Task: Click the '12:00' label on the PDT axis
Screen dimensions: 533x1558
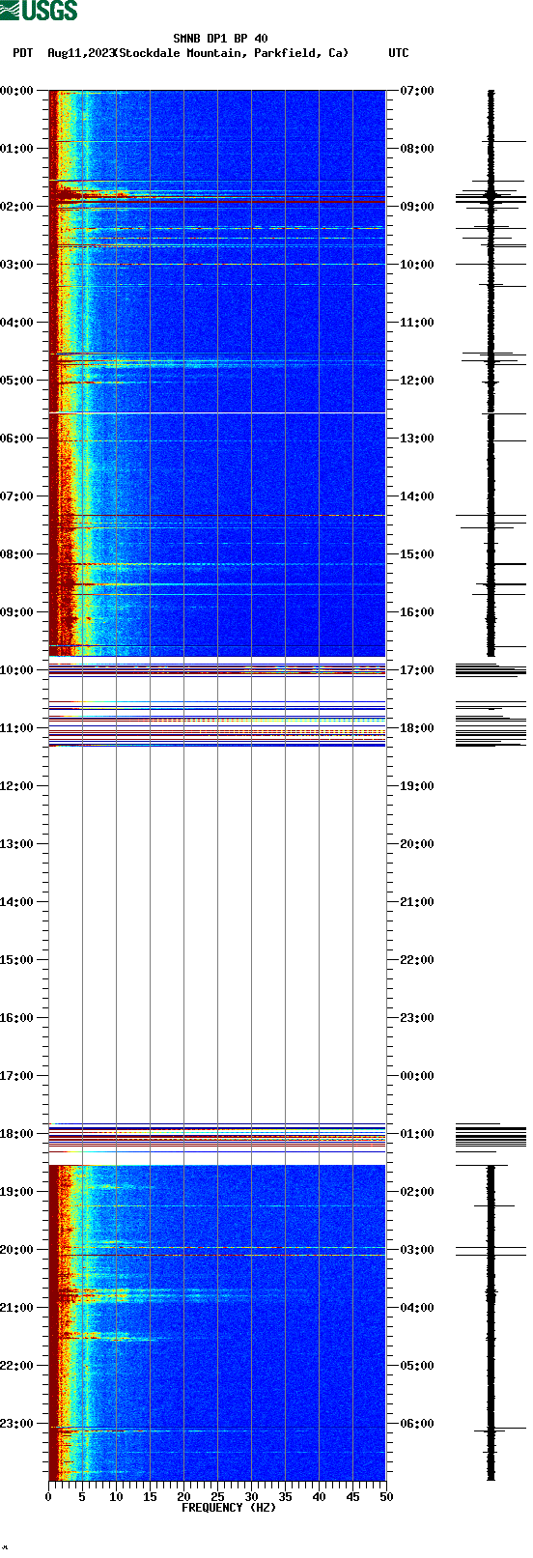Action: [16, 786]
